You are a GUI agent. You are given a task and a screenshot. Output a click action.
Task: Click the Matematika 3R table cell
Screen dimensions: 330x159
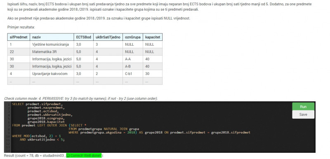(x=52, y=51)
